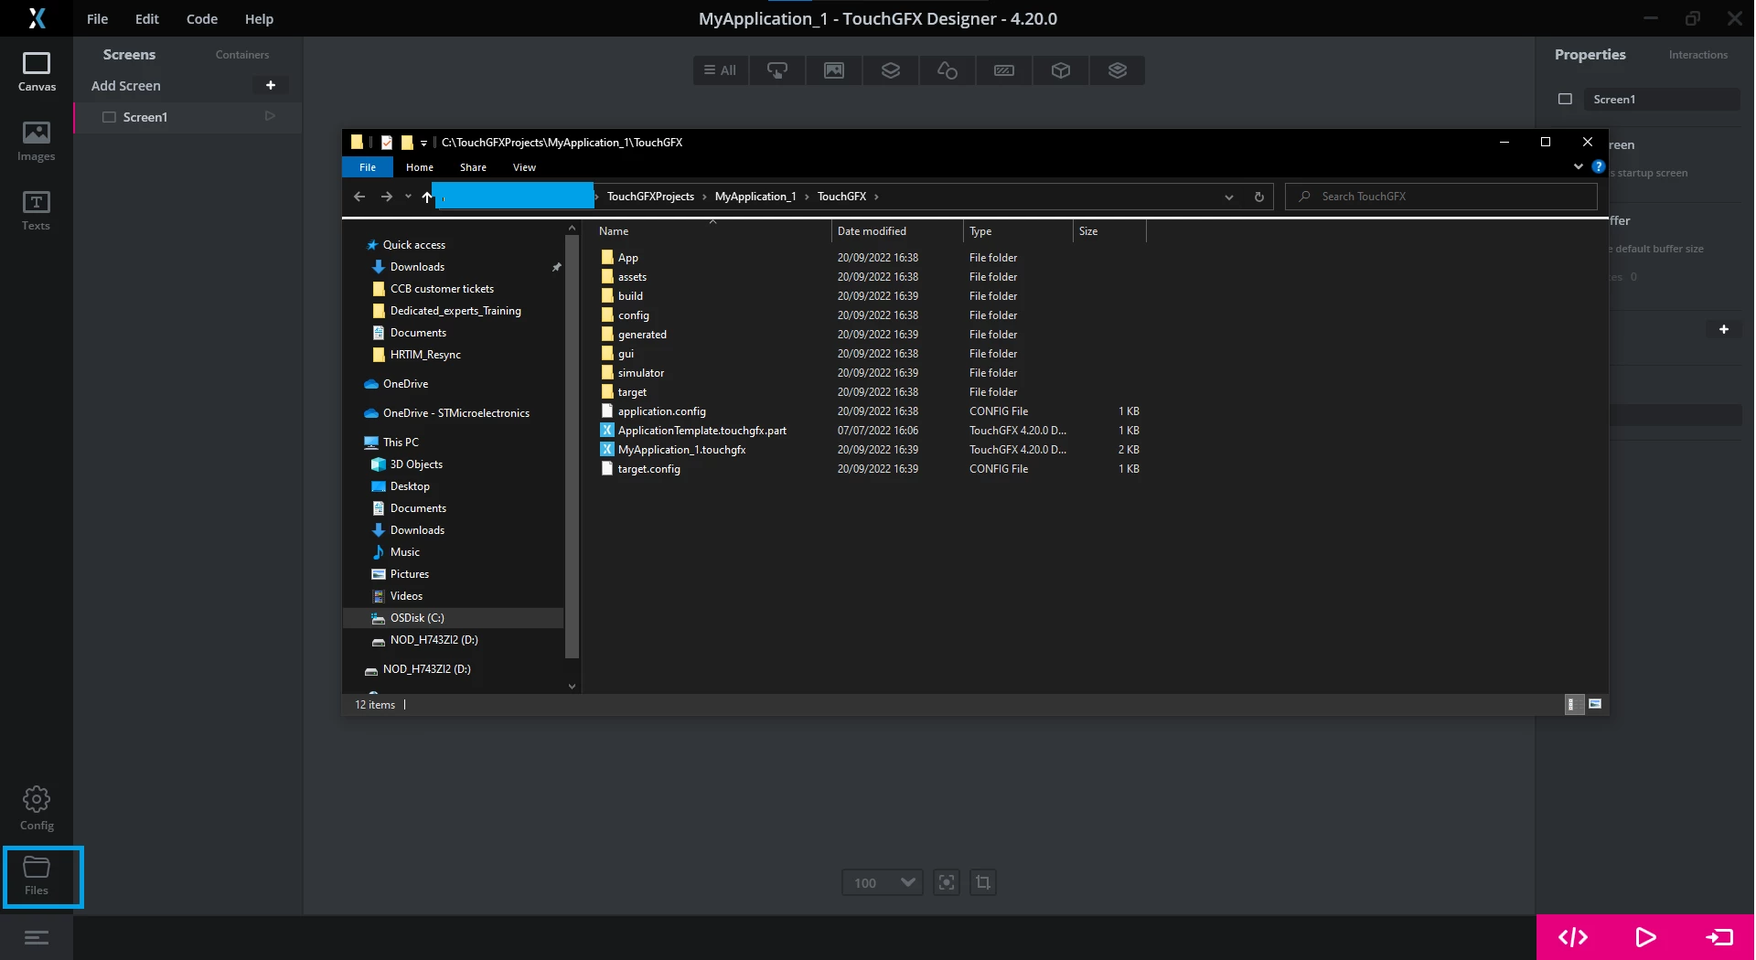Open Explorer Share ribbon tab
This screenshot has height=960, width=1756.
[x=473, y=167]
